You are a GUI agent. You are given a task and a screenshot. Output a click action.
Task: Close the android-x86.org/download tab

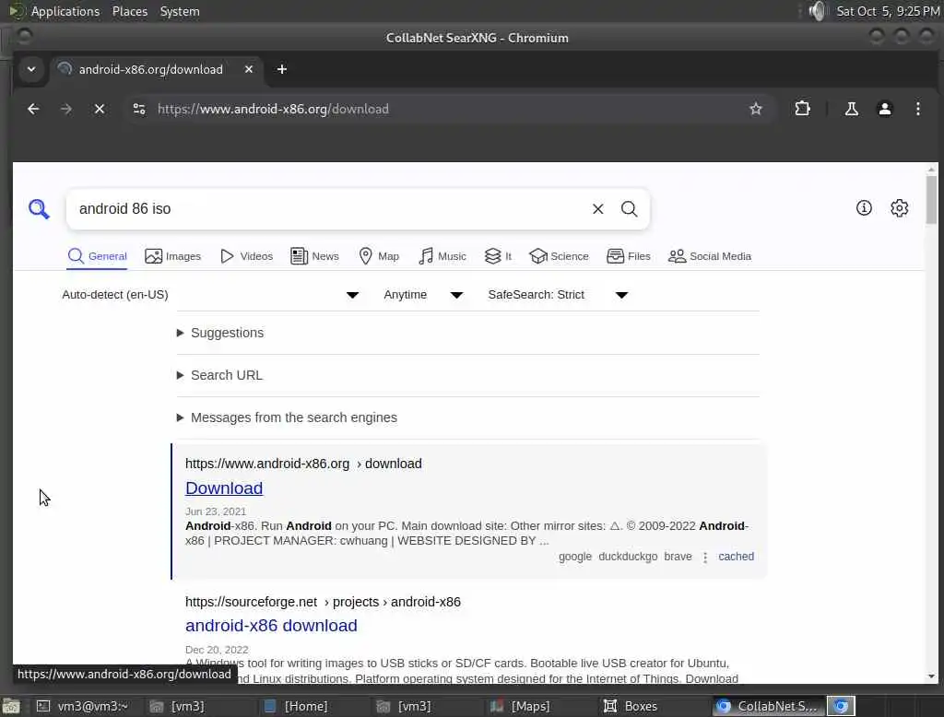click(249, 69)
